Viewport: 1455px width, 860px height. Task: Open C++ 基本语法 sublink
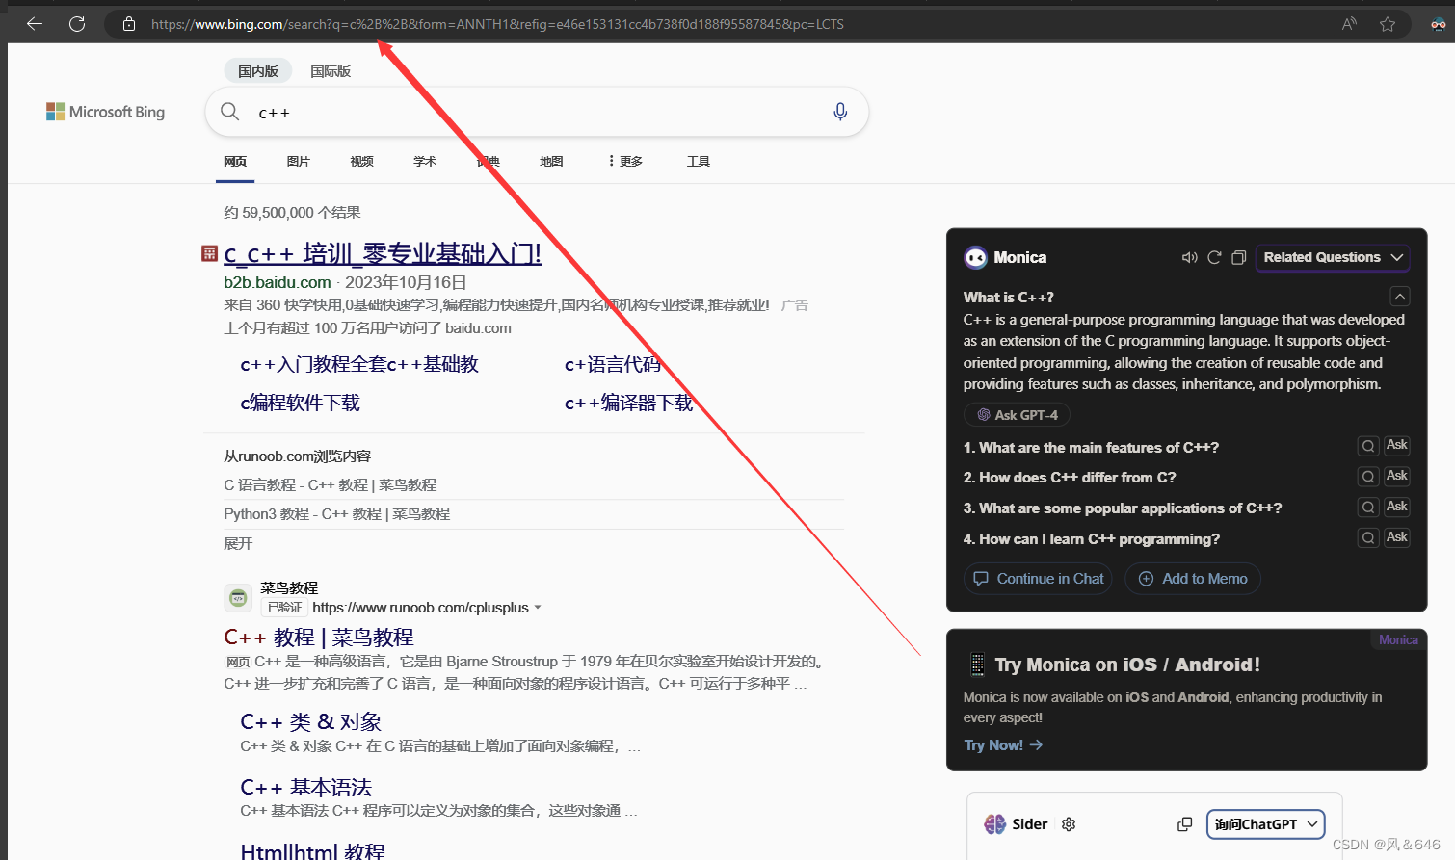[x=305, y=788]
